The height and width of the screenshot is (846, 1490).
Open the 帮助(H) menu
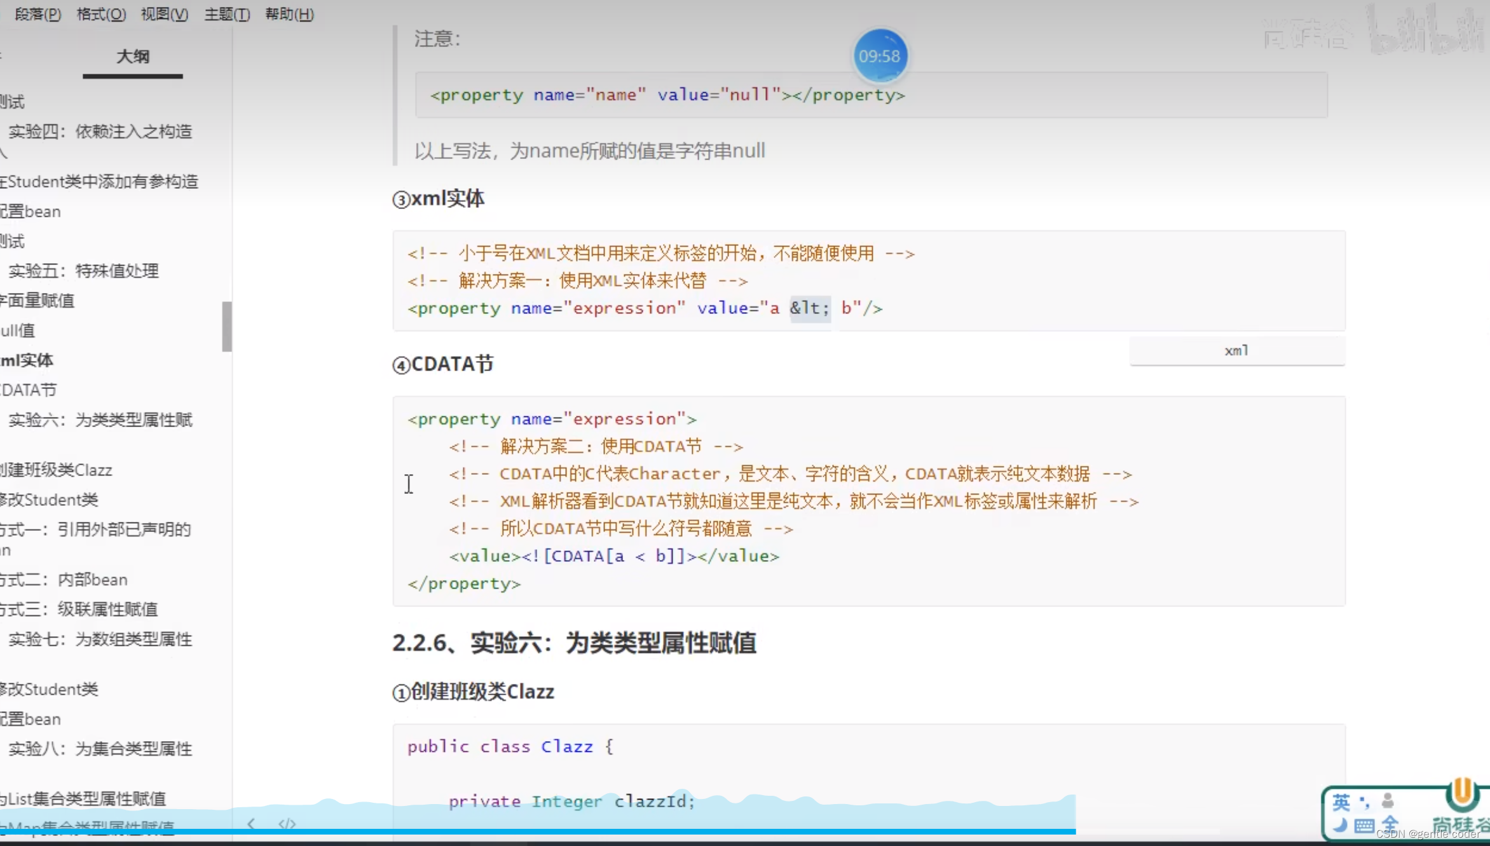pyautogui.click(x=289, y=14)
